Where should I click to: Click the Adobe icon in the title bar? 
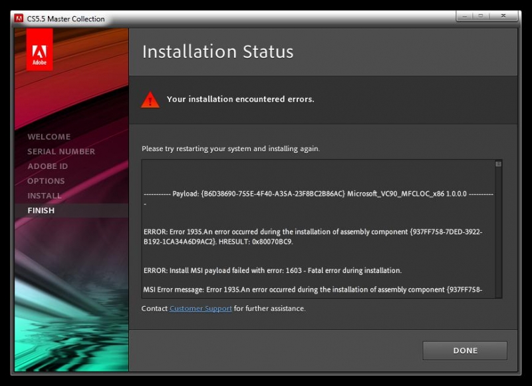point(19,19)
